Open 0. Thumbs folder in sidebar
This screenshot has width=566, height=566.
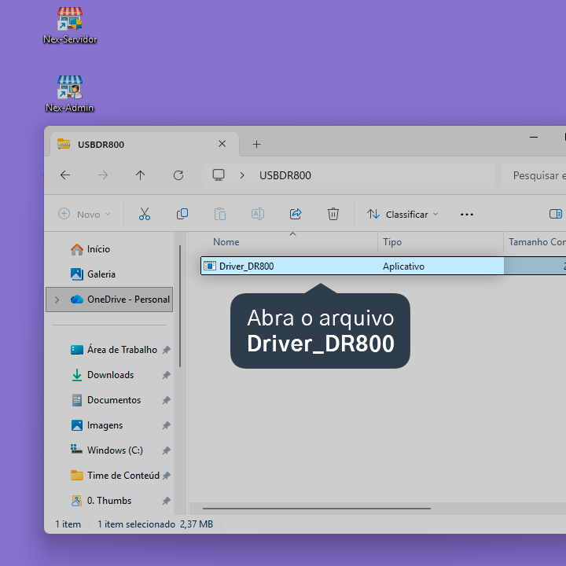pos(101,501)
